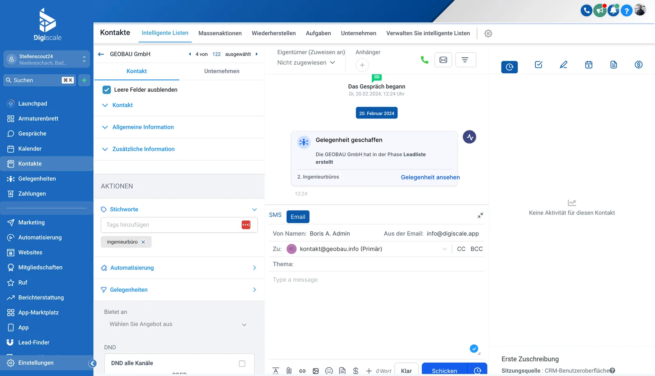Screen dimensions: 655x376
Task: Collapse the email composer with the shrink icon
Action: (480, 215)
